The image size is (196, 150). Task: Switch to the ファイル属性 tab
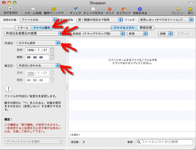pyautogui.click(x=42, y=28)
